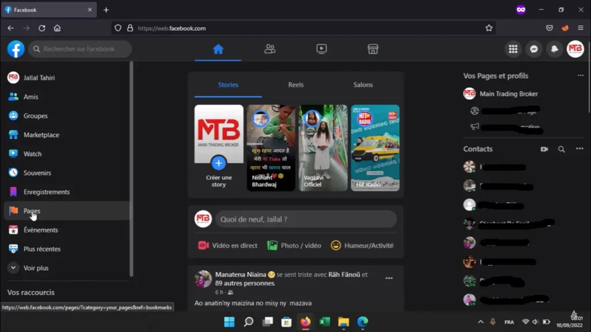Go back in Firefox history

(10, 28)
